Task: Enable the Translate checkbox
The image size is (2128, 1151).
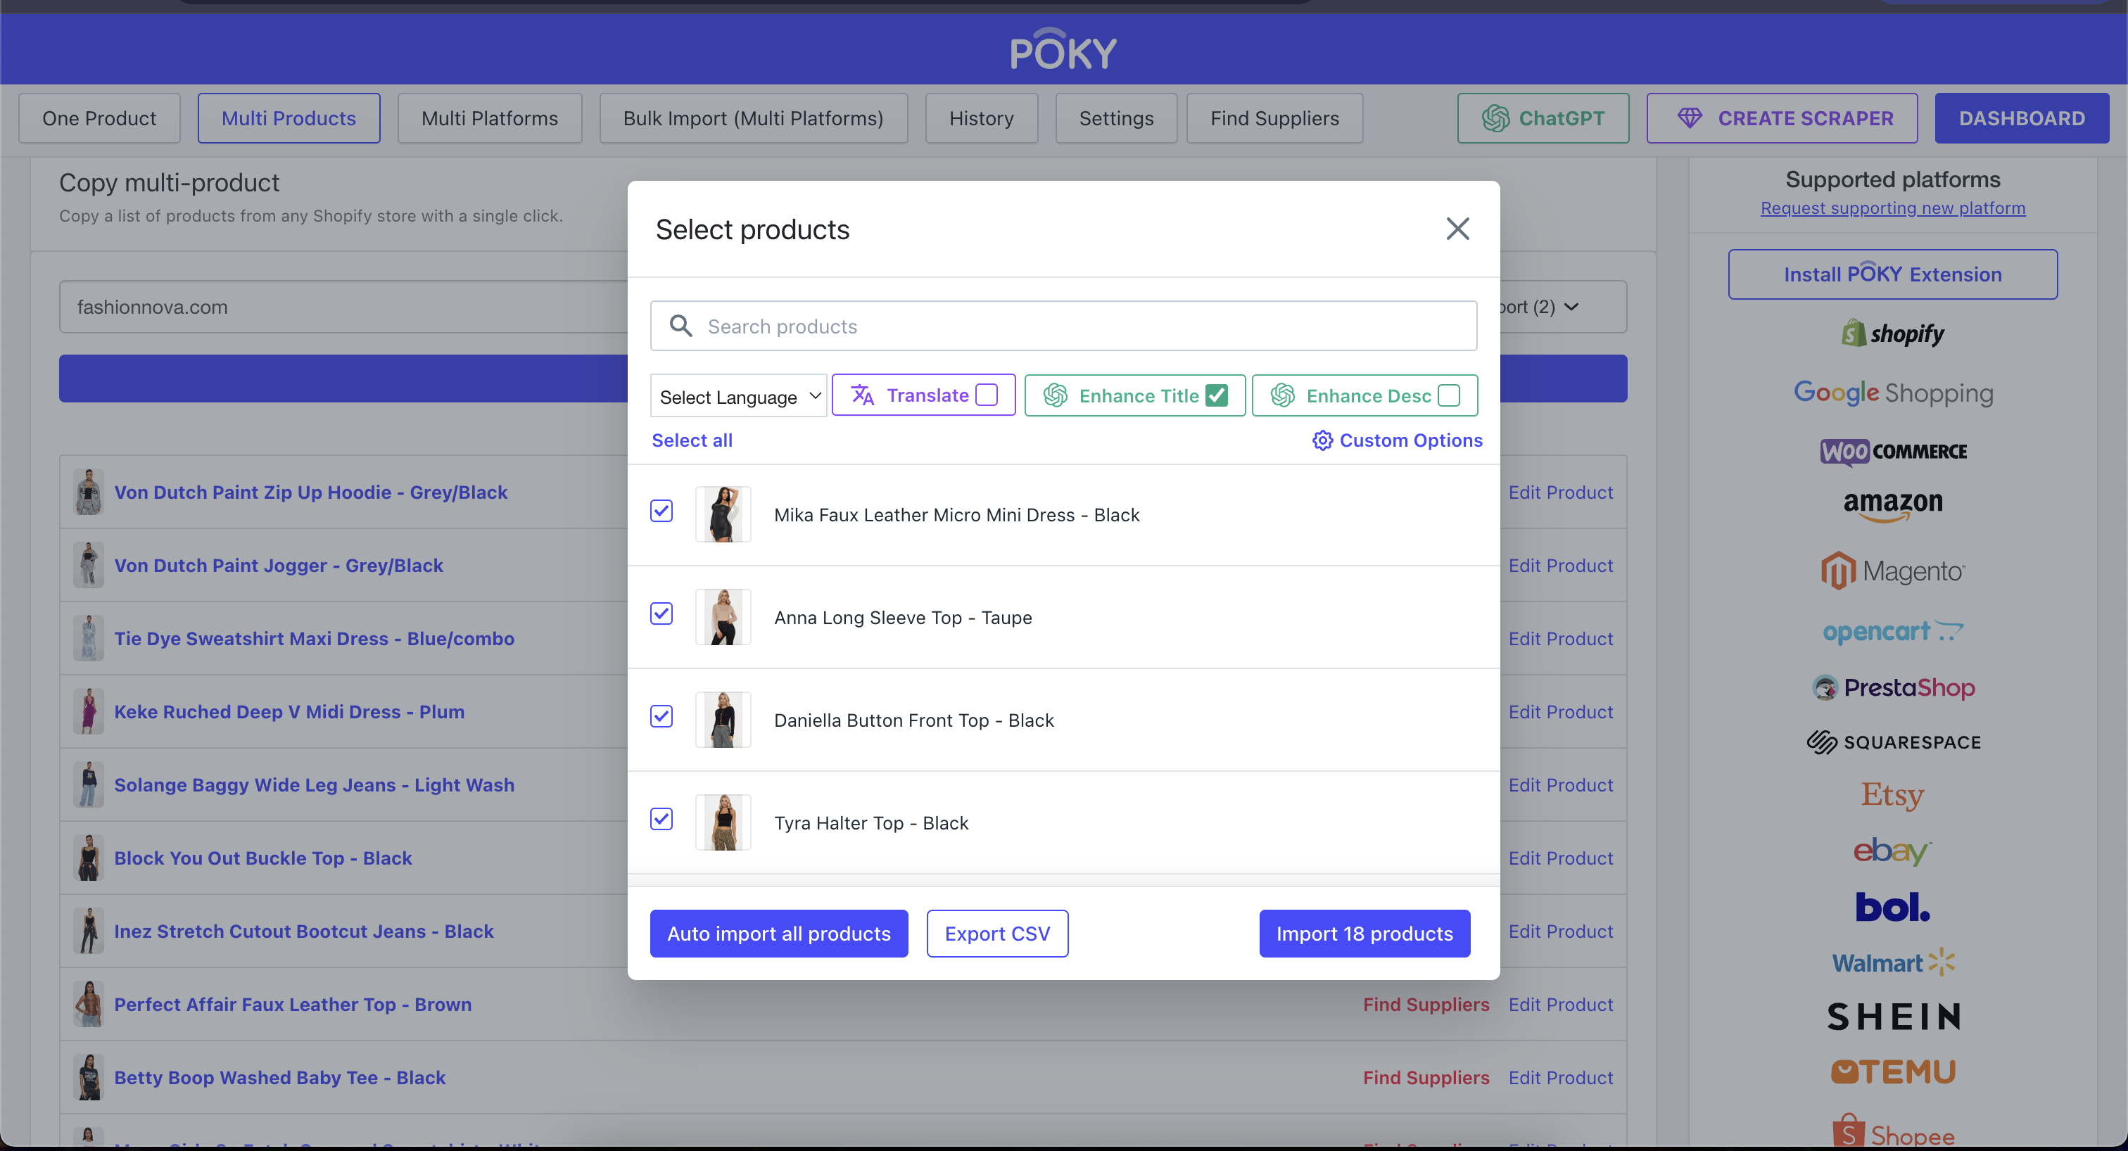Action: click(x=987, y=395)
